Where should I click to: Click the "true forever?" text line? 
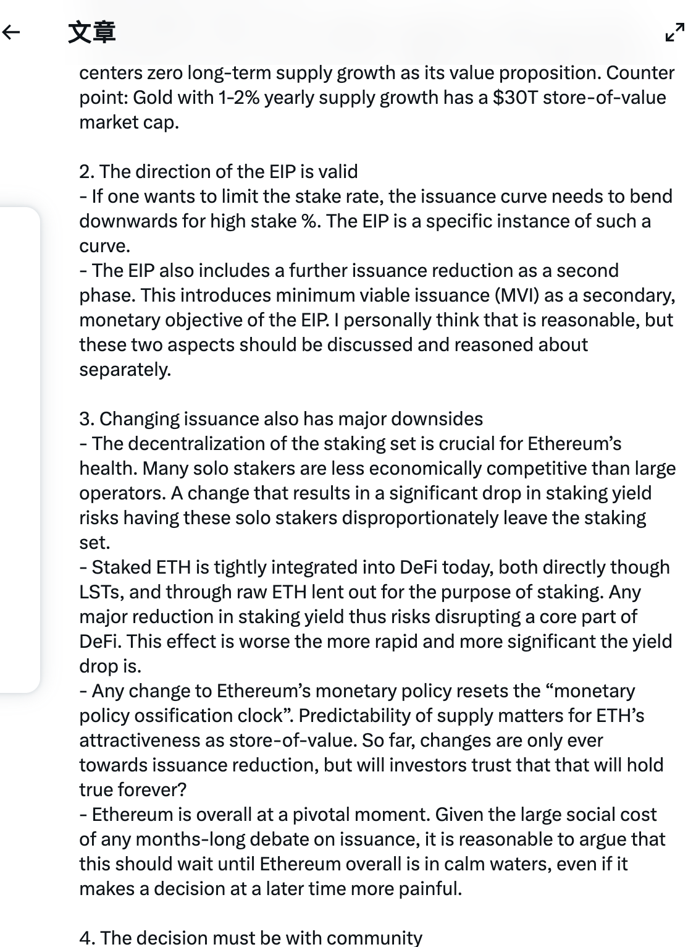pos(133,789)
